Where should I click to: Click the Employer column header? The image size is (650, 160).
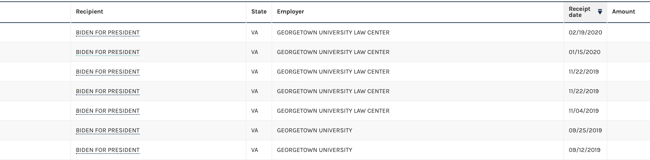[290, 11]
